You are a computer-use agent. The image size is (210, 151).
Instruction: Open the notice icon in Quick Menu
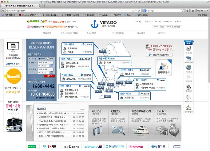pos(188,48)
